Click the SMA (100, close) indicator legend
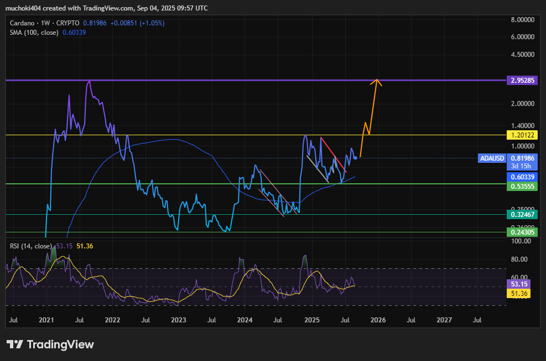The image size is (546, 361). (34, 33)
